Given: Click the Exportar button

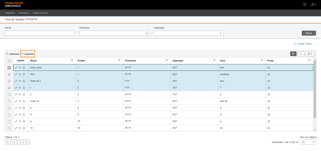Looking at the screenshot, I should (28, 54).
